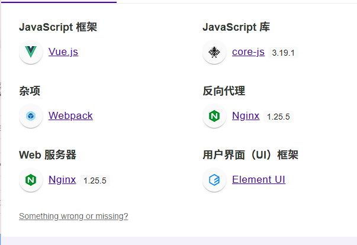Image resolution: width=357 pixels, height=245 pixels.
Task: Visit the Element UI link
Action: click(x=259, y=180)
